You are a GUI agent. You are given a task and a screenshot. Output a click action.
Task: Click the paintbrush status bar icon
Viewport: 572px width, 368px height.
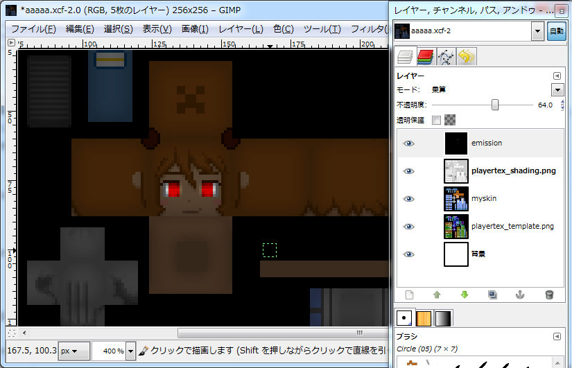(x=144, y=351)
